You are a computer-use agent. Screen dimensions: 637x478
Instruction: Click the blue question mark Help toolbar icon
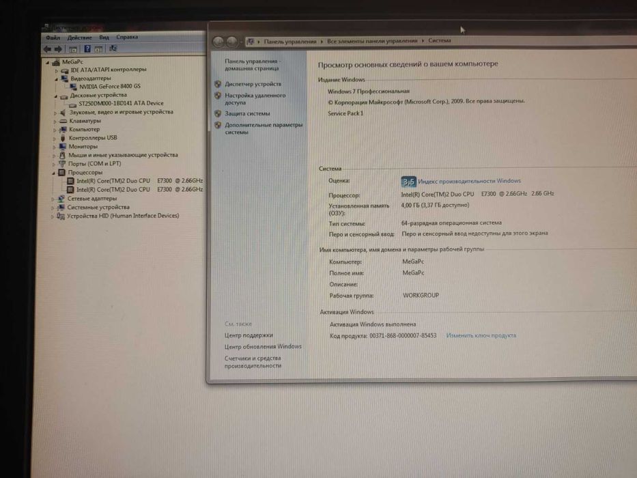87,48
